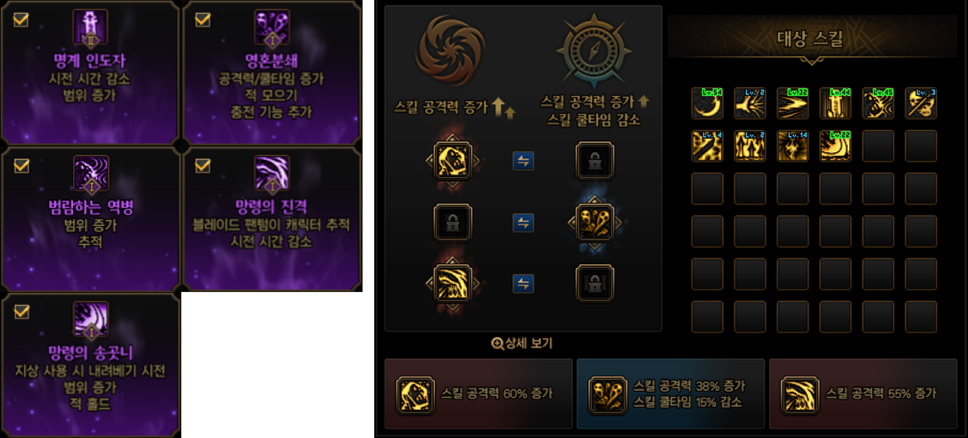Screen dimensions: 968x438
Task: Toggle the 영혼분쇄 card checkbox
Action: pyautogui.click(x=203, y=20)
